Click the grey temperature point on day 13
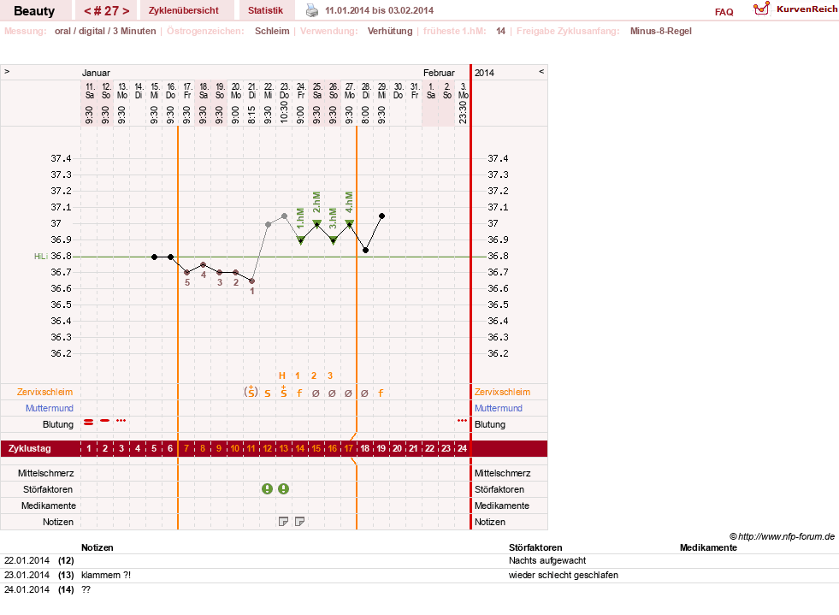This screenshot has width=839, height=615. pos(284,216)
